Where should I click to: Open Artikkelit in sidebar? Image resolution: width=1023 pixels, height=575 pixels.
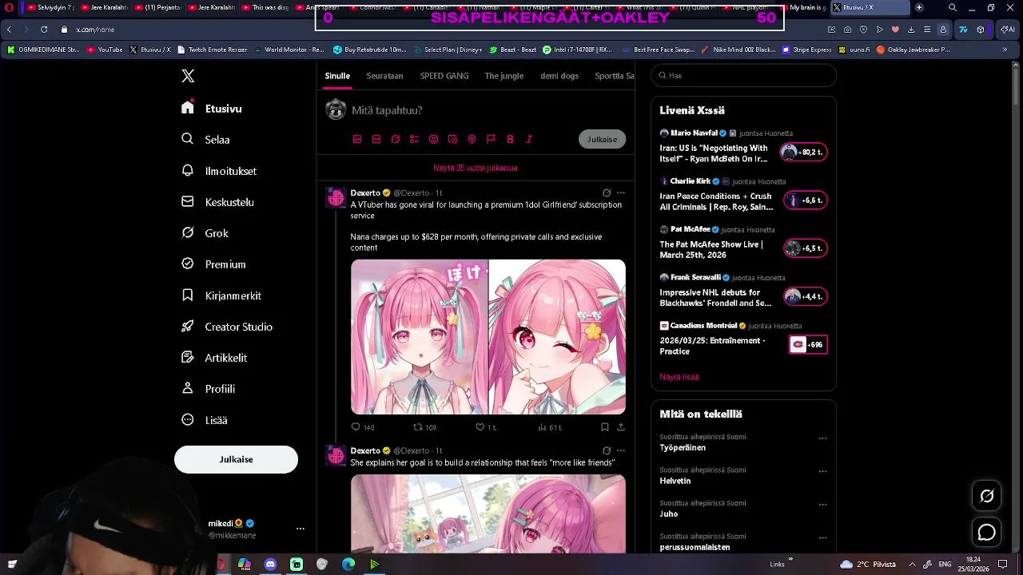pyautogui.click(x=215, y=358)
